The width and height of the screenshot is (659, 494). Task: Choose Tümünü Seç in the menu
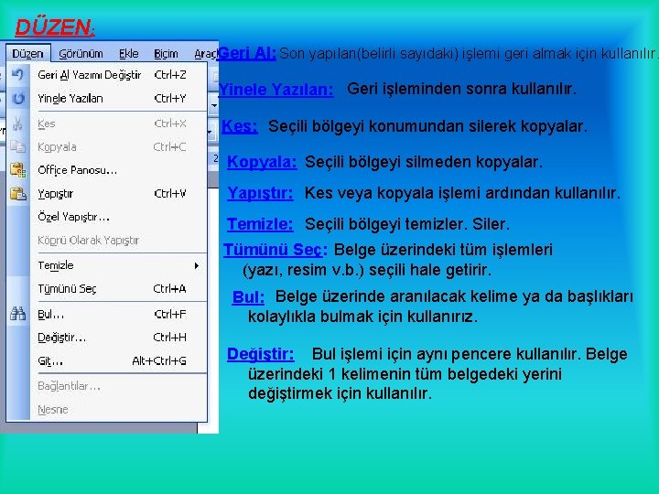point(118,289)
